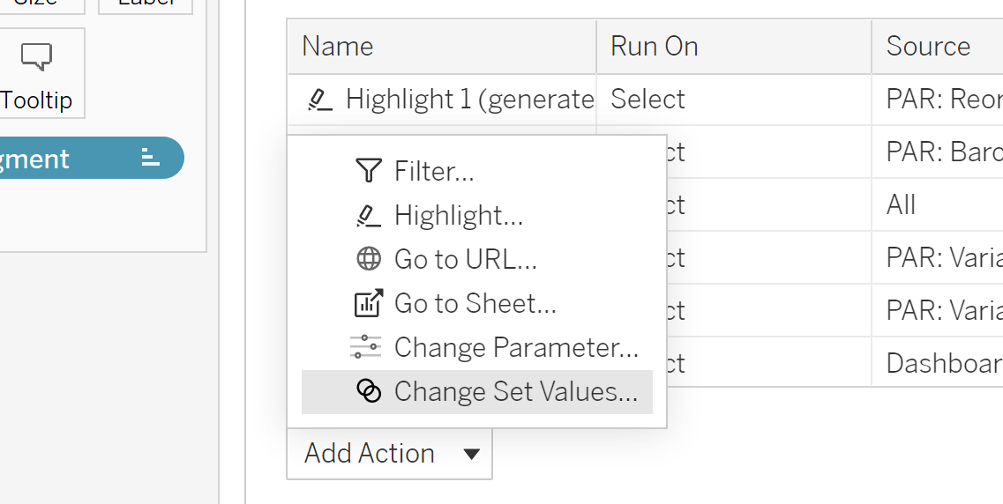Click the Tooltip speech bubble icon
Screen dimensions: 1003x504
tap(36, 57)
